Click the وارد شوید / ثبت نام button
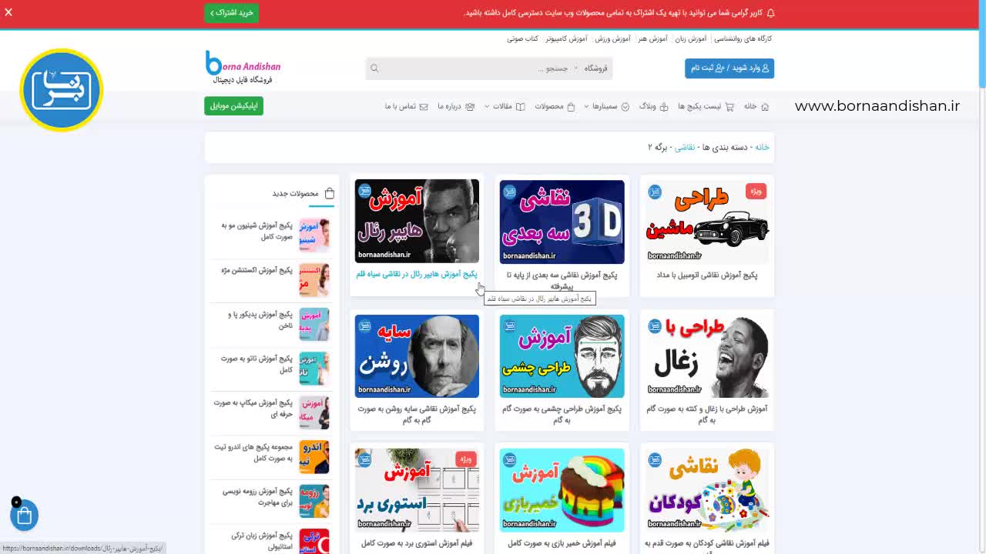Screen dimensions: 986x554 (x=729, y=68)
